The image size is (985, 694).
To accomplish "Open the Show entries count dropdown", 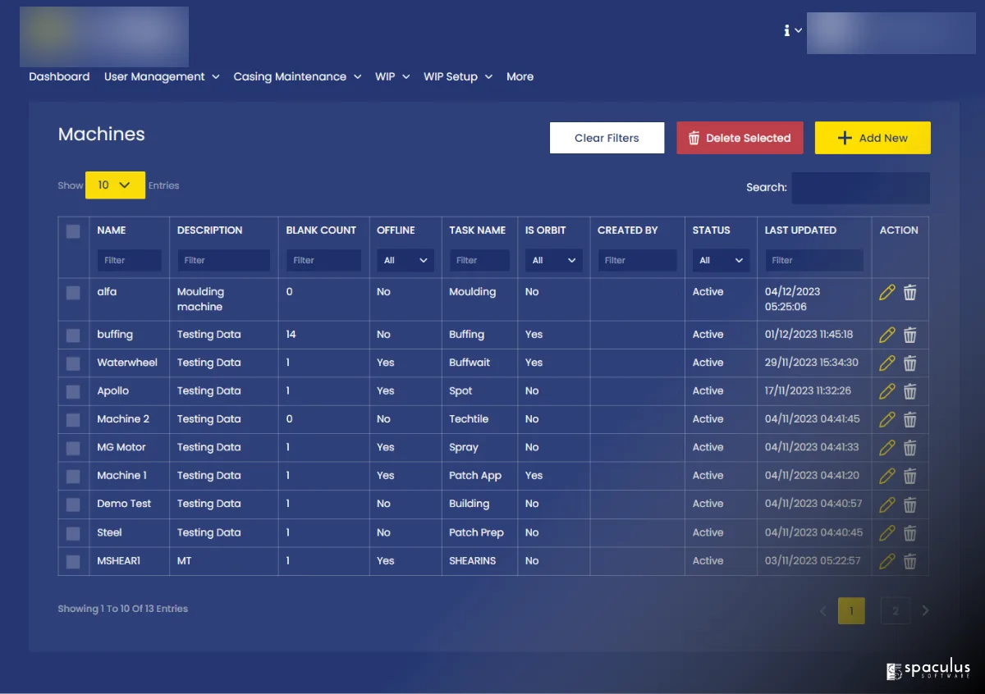I will point(115,185).
